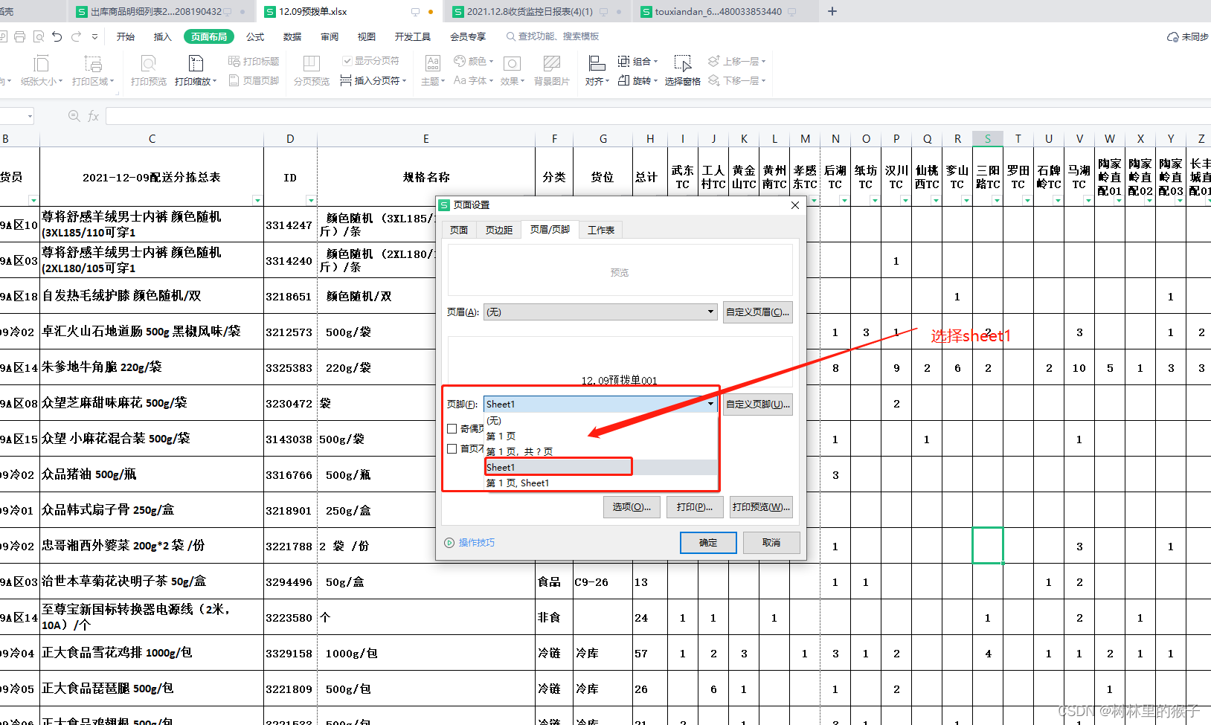Click the print titles (打印标题) icon

click(254, 61)
